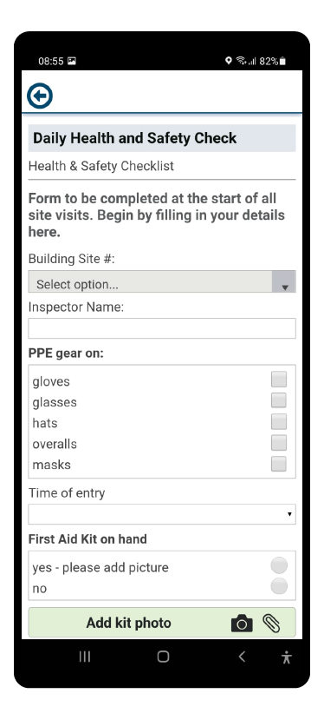Tap Android back chevron navigation icon

point(242,657)
